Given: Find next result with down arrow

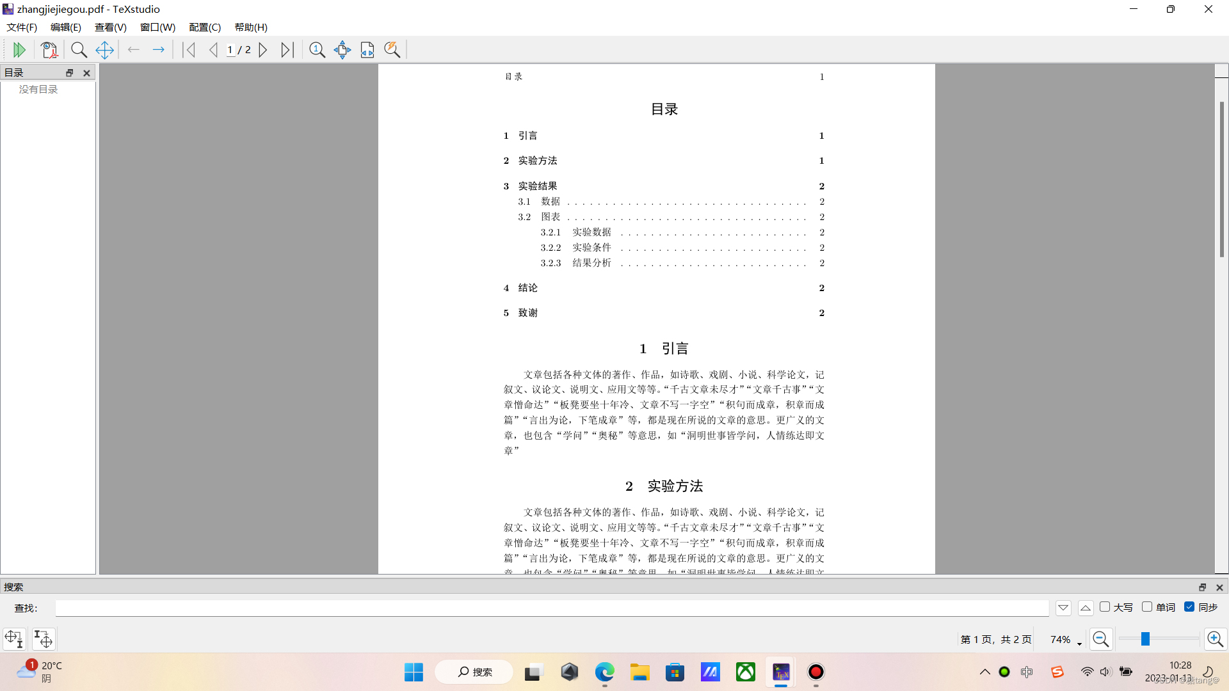Looking at the screenshot, I should tap(1063, 608).
